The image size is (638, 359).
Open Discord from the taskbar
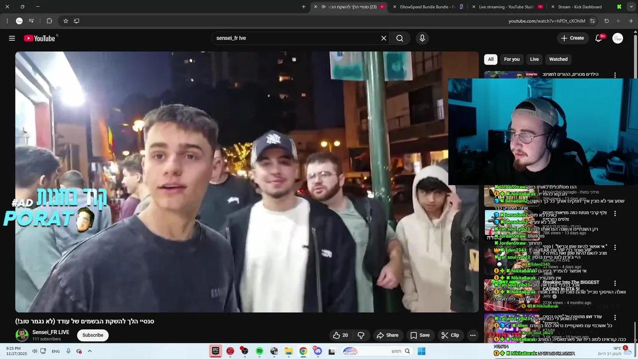pos(318,351)
